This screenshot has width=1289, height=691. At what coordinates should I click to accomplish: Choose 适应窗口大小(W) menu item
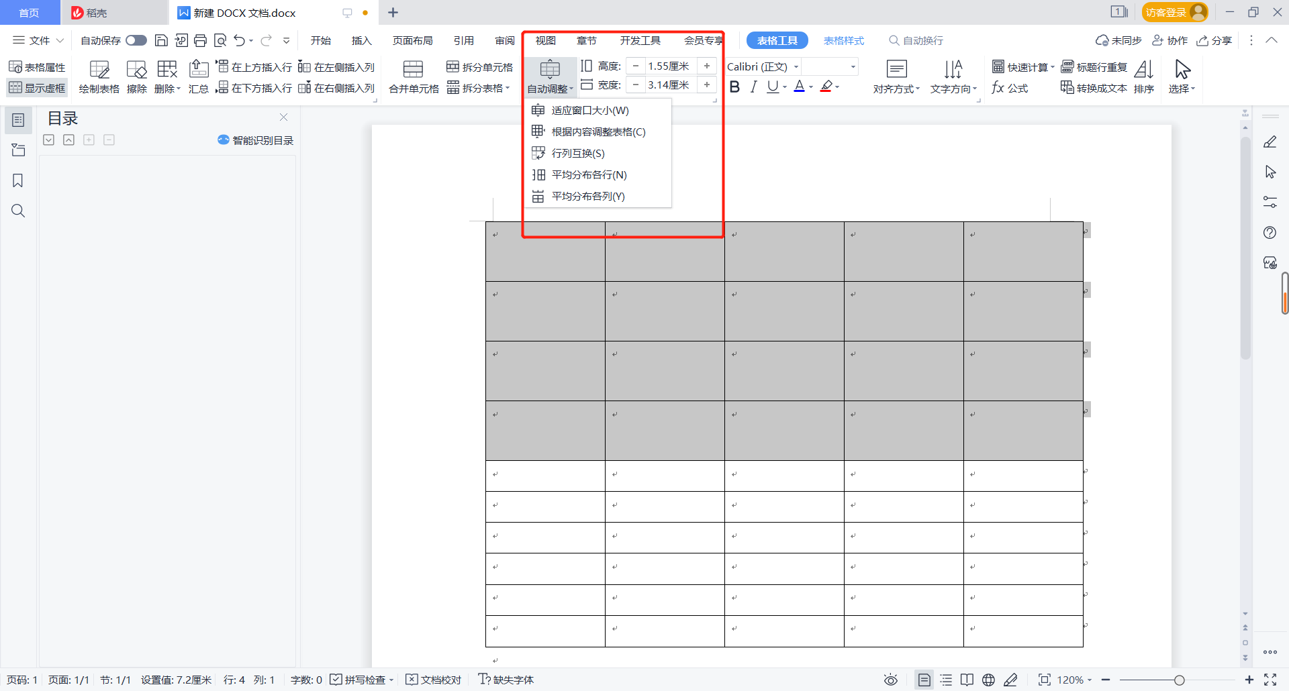(x=598, y=110)
